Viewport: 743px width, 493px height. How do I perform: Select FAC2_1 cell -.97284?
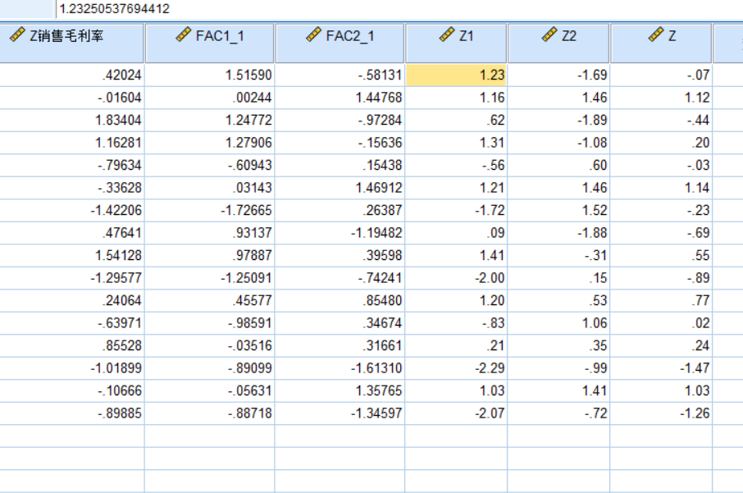click(x=340, y=120)
